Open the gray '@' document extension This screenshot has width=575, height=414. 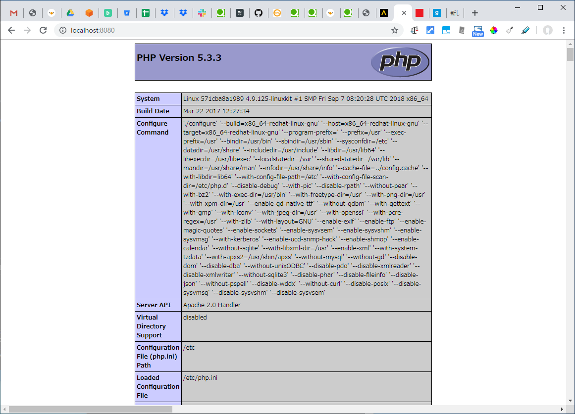(x=462, y=30)
